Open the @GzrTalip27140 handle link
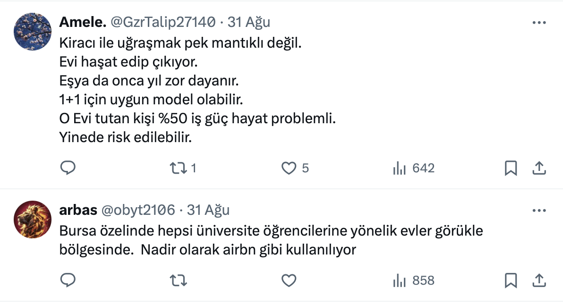Image resolution: width=563 pixels, height=305 pixels. (163, 22)
